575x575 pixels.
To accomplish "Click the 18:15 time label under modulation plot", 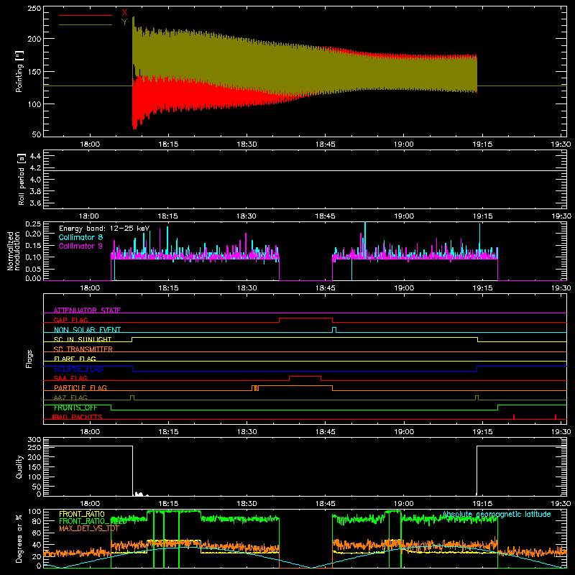I will point(168,288).
